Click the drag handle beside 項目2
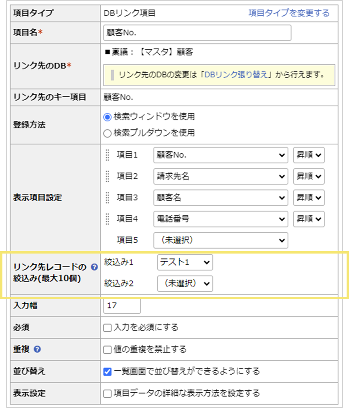Viewport: 349px width, 408px height. point(106,177)
